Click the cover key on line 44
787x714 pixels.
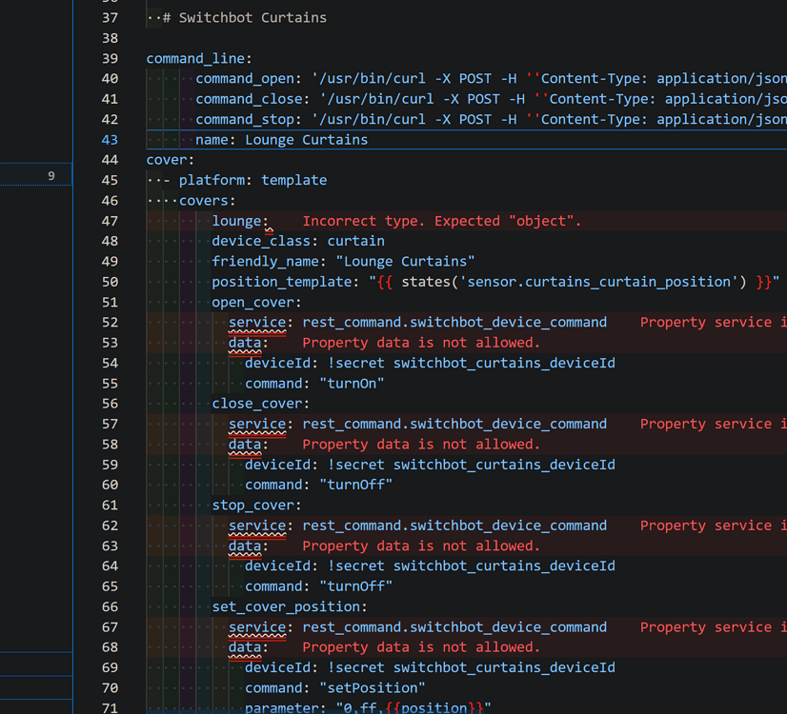click(x=168, y=160)
